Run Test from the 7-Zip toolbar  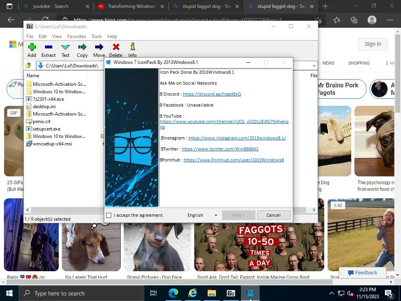(65, 50)
